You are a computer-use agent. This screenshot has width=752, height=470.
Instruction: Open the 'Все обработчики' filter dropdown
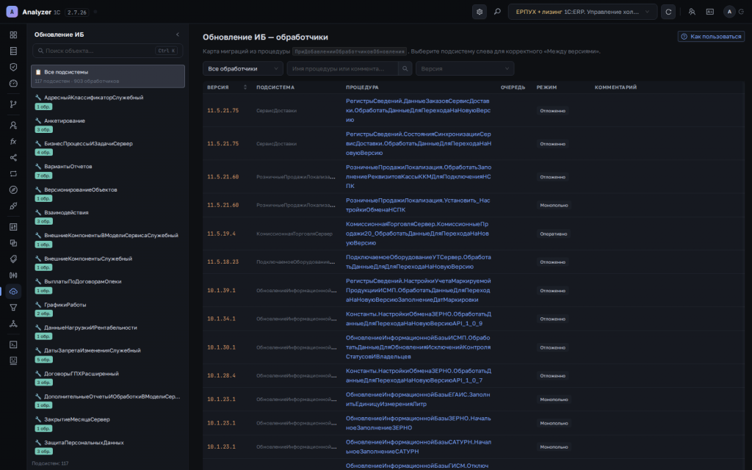click(242, 68)
